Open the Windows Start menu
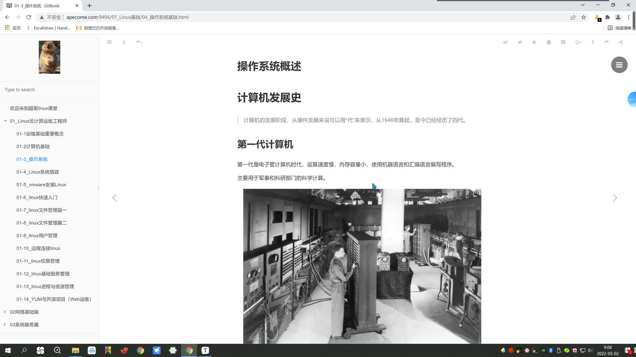This screenshot has height=357, width=636. coord(8,350)
